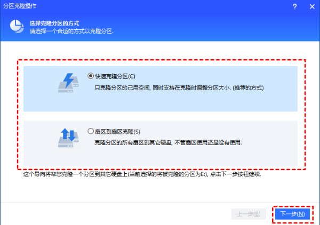Click the 分区克隆操作 title bar text
Image resolution: width=320 pixels, height=225 pixels.
click(x=18, y=5)
